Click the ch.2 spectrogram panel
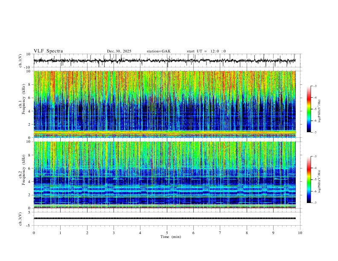Viewport: 338px width, 261px height. [x=164, y=175]
